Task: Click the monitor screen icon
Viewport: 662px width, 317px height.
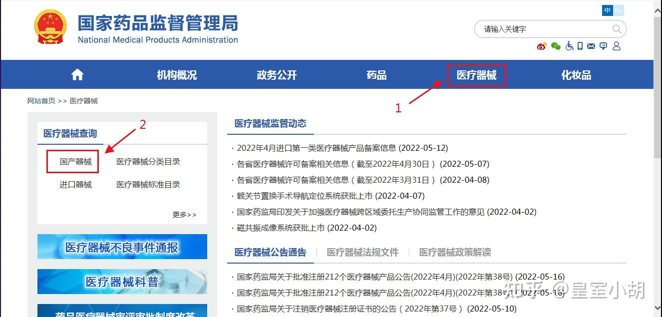Action: [x=604, y=46]
